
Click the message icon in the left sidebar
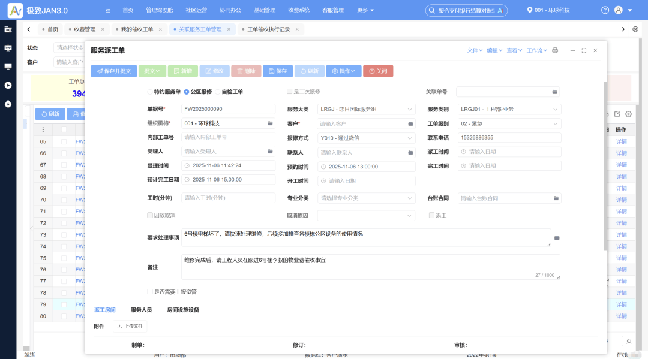pos(8,48)
